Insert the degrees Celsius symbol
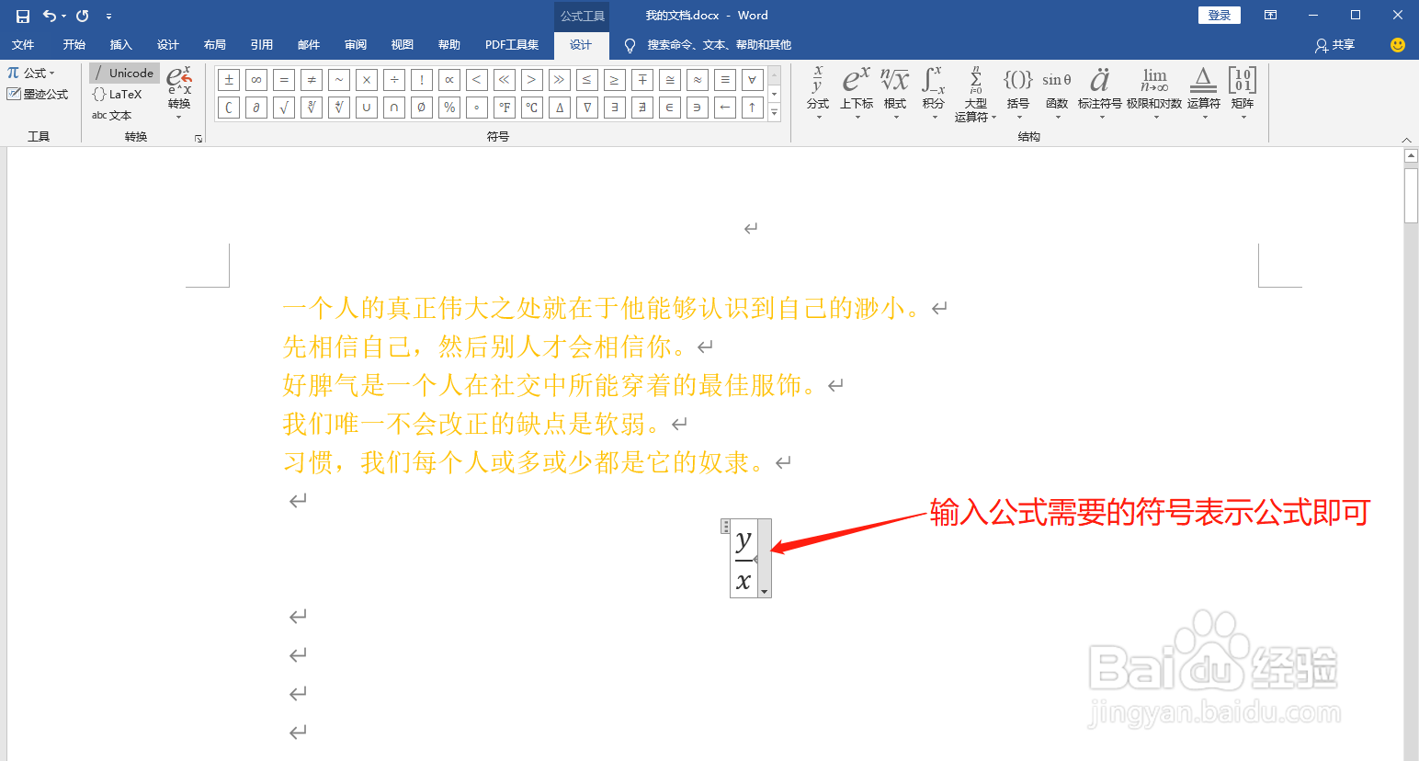The width and height of the screenshot is (1419, 761). (x=532, y=108)
